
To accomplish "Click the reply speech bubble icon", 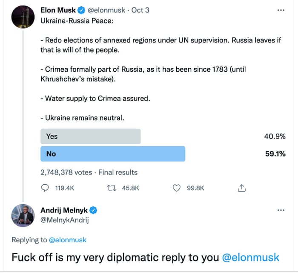I will 45,188.
